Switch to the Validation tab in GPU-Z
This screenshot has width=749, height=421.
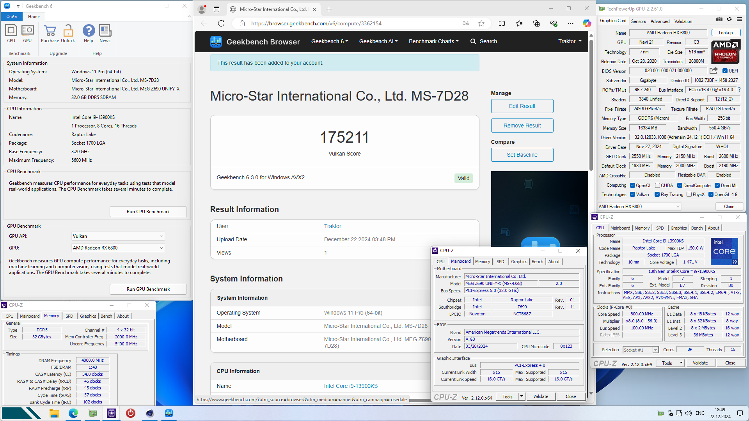[x=683, y=21]
